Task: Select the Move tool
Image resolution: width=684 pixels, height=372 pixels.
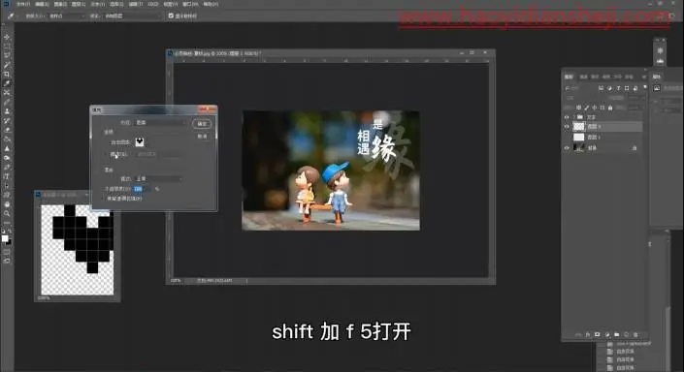Action: [x=7, y=37]
